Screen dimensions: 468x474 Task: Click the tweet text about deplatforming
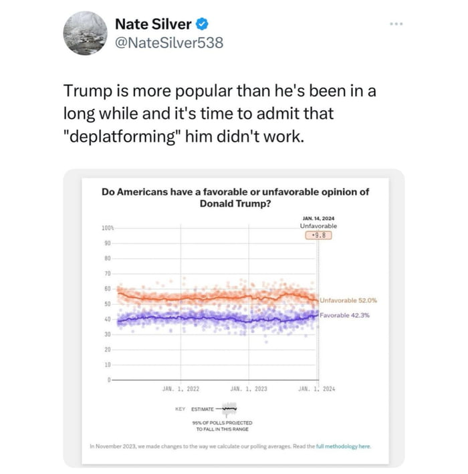(225, 113)
